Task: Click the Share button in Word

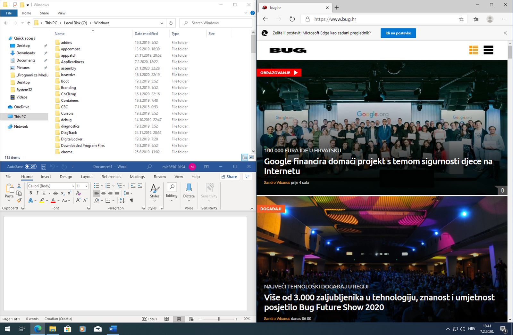Action: pos(229,177)
